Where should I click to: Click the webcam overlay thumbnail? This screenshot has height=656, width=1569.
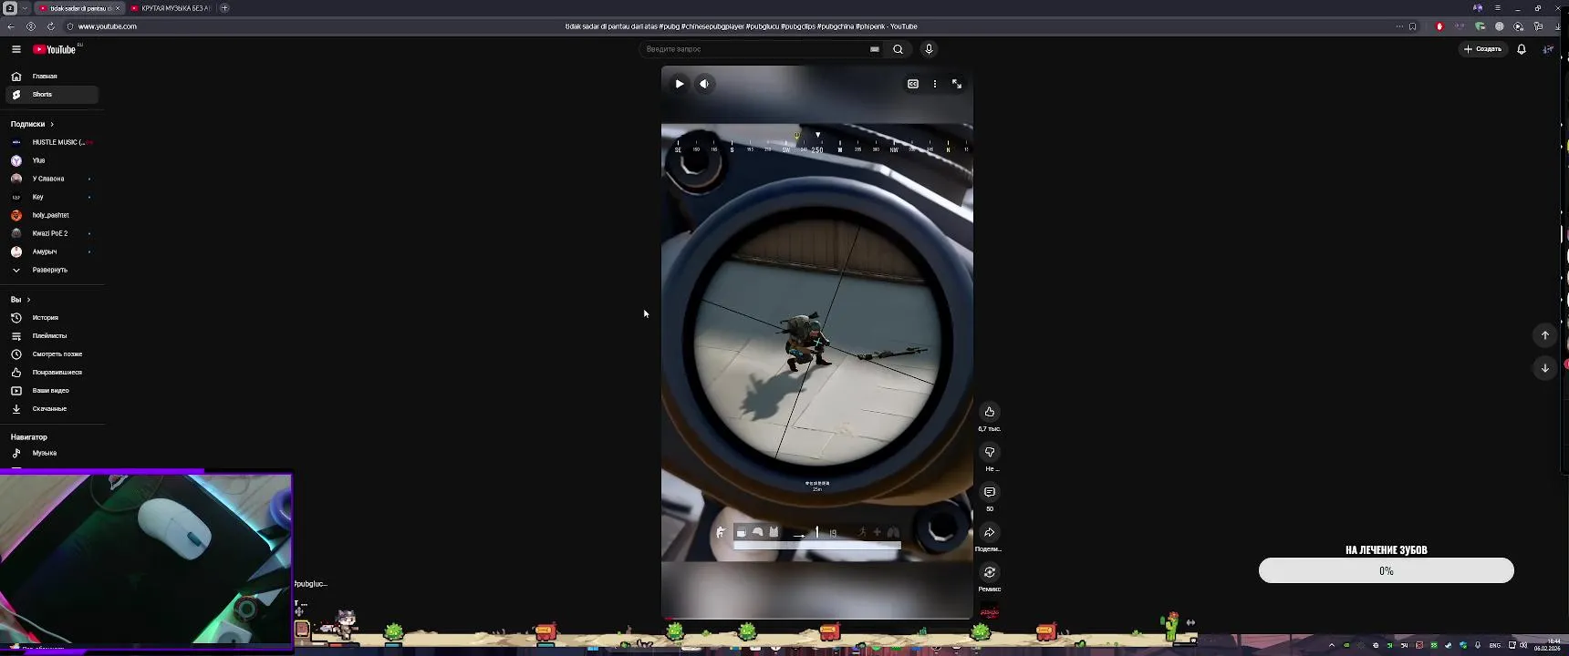[146, 559]
